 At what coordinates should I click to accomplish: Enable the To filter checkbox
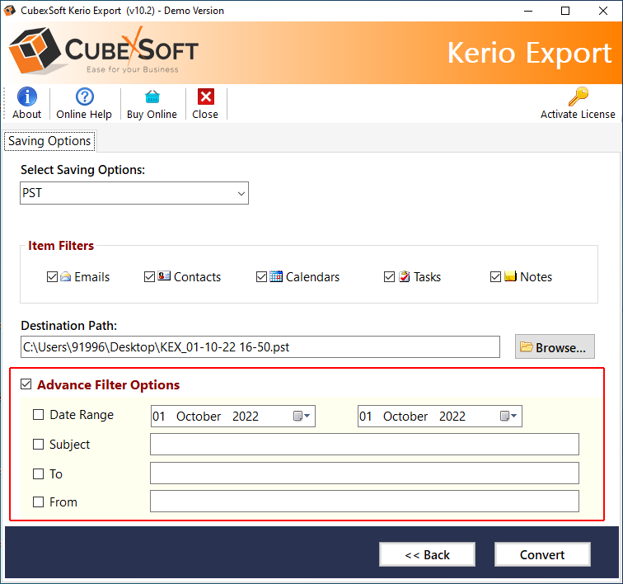pos(38,473)
